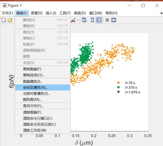Open the 工具(T) menu

pos(65,13)
